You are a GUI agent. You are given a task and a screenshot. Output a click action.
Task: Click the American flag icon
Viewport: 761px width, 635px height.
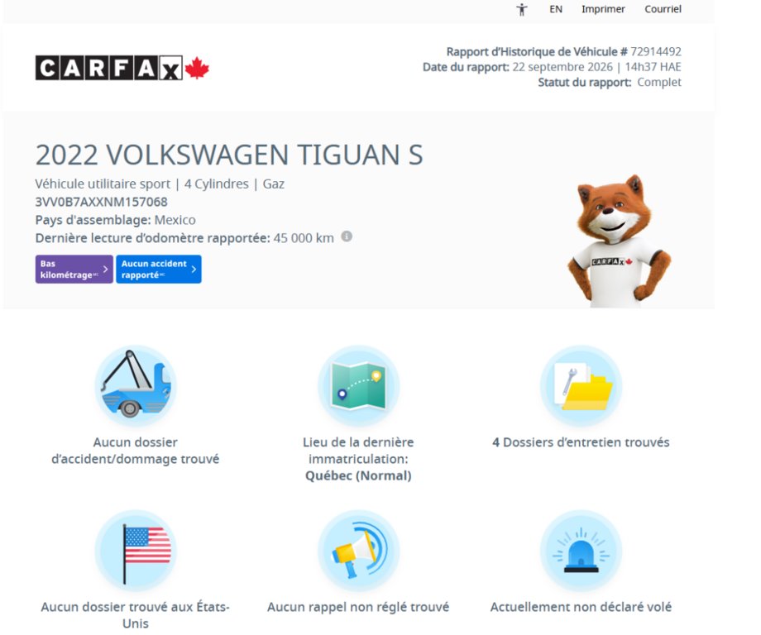(x=136, y=551)
